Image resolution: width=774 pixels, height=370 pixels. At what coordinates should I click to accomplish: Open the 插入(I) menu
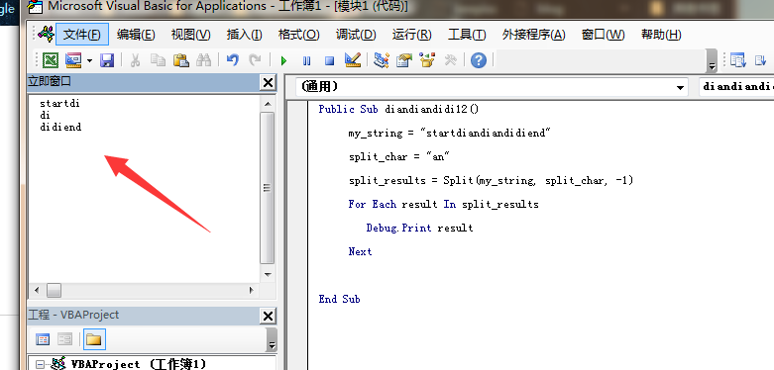245,35
